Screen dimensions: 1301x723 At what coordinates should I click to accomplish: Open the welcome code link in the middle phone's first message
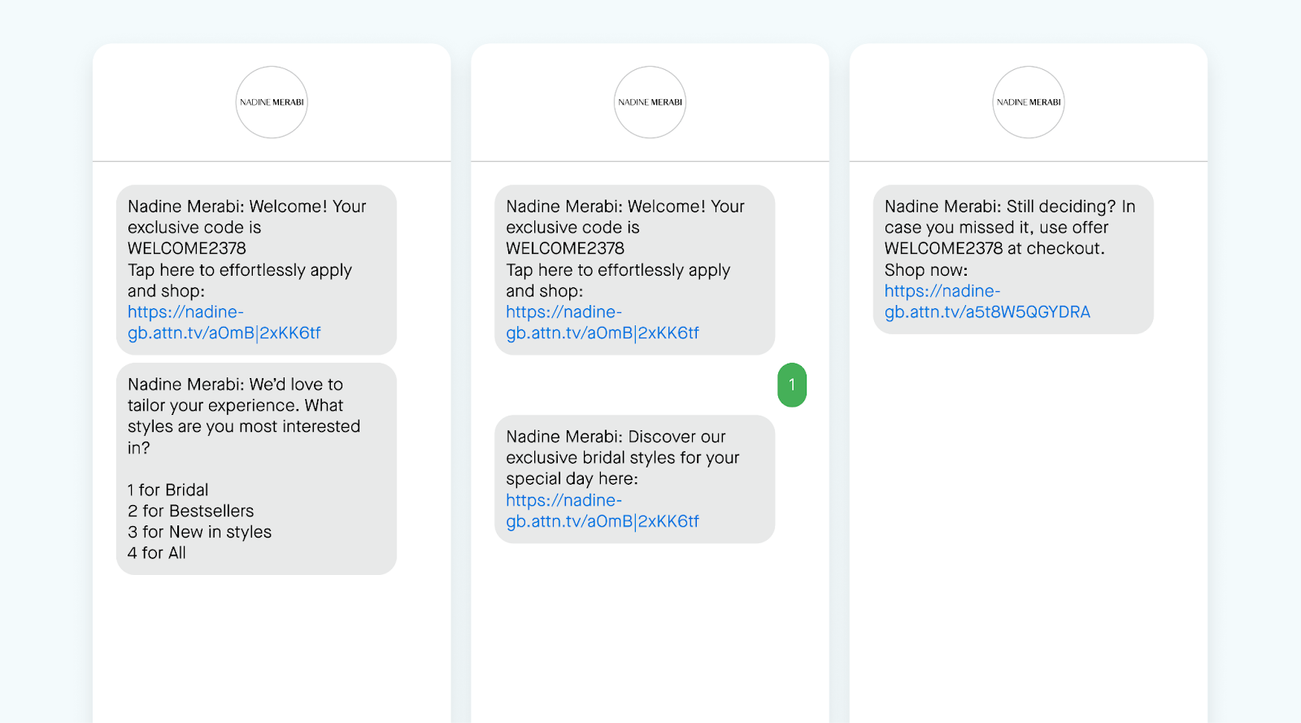pos(602,322)
